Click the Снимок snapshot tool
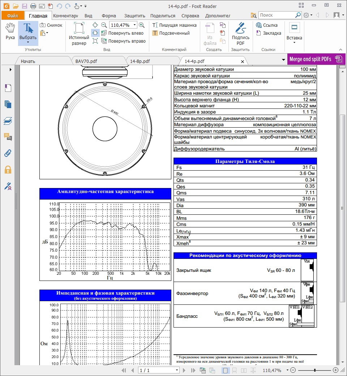Viewport: 347px width, 376px height. tap(51, 25)
